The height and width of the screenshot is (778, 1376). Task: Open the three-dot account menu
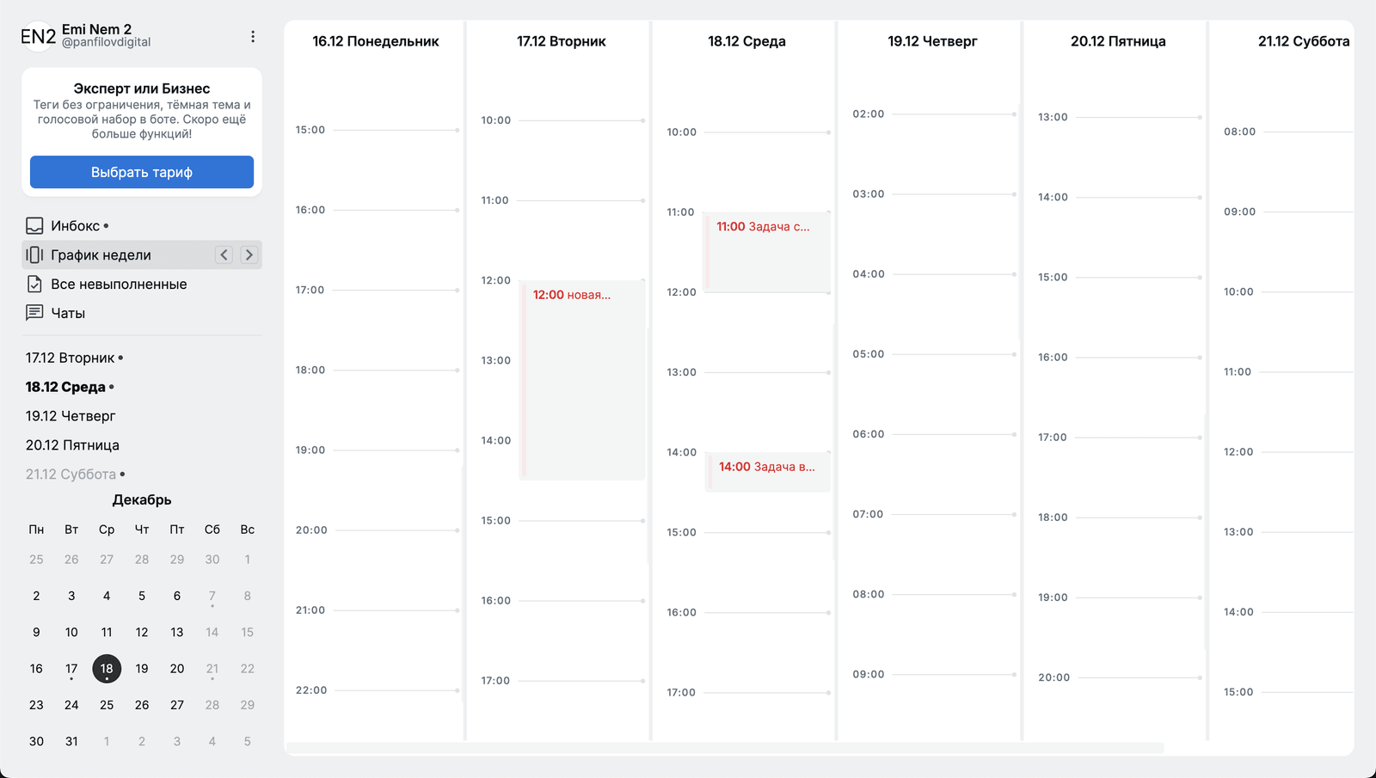pyautogui.click(x=253, y=36)
